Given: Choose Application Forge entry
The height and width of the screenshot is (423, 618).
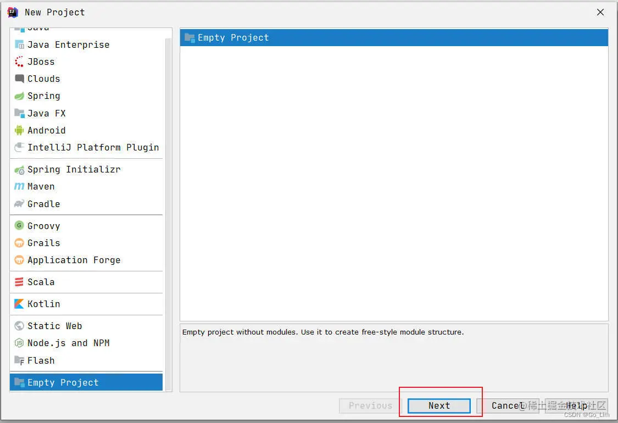Looking at the screenshot, I should pos(86,260).
